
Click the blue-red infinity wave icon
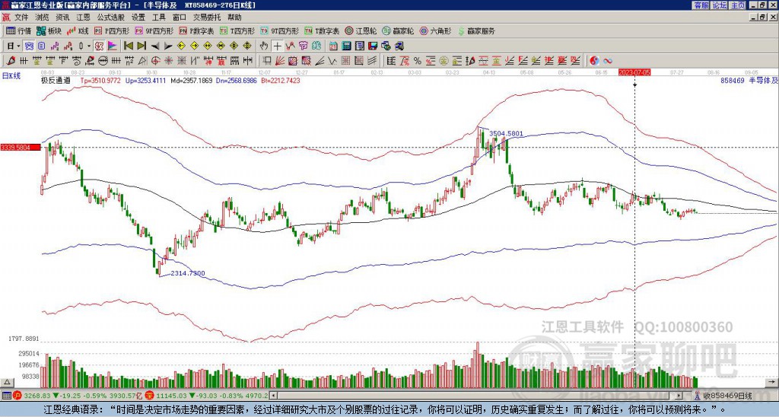point(608,61)
